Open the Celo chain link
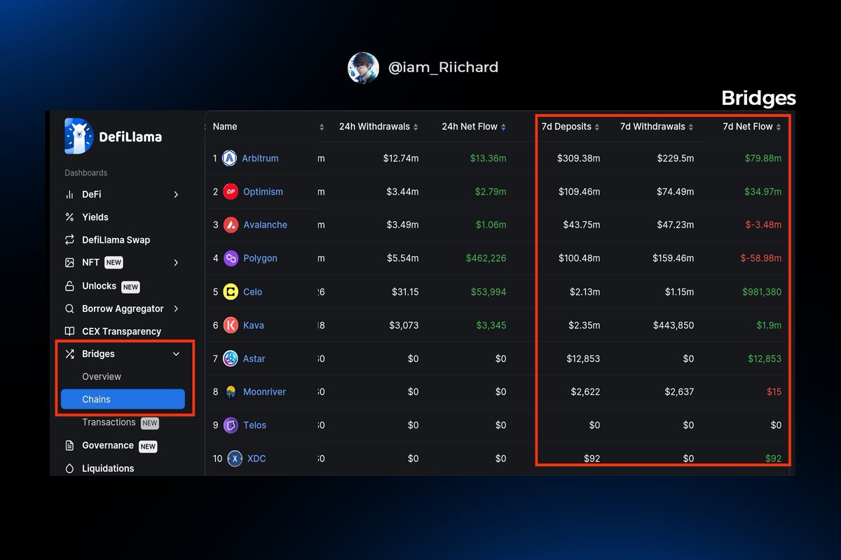The width and height of the screenshot is (841, 560). coord(253,292)
